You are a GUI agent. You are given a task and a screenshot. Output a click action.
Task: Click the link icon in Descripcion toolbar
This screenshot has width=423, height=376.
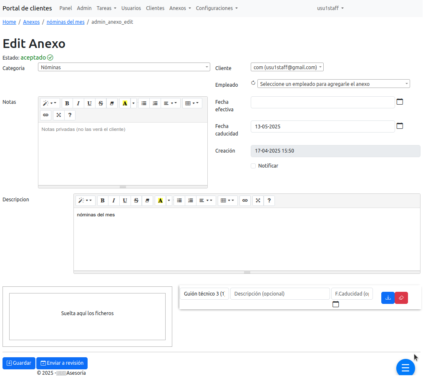pyautogui.click(x=245, y=201)
